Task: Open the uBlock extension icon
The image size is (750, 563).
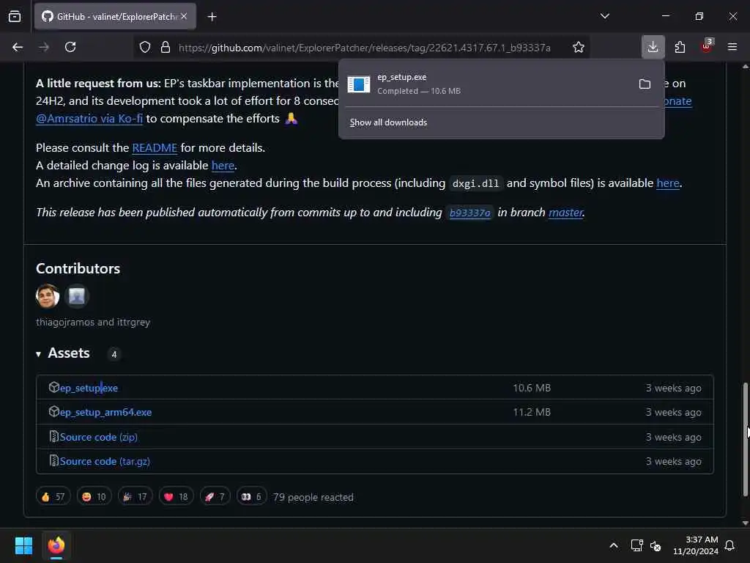Action: coord(707,46)
